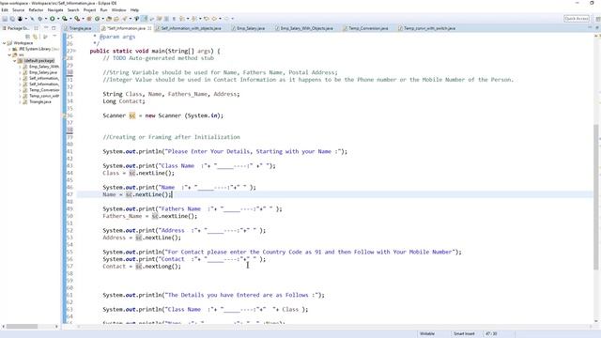The image size is (601, 338).
Task: Click the New Java Package icon
Action: pos(89,19)
